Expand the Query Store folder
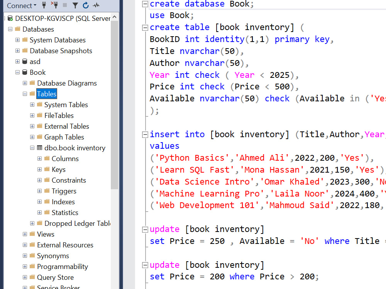Screen dimensions: 386x289 click(25, 277)
